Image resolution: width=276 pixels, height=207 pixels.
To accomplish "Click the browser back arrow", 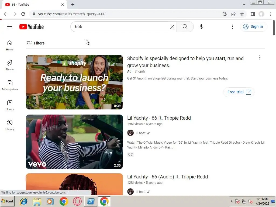I will pos(6,14).
